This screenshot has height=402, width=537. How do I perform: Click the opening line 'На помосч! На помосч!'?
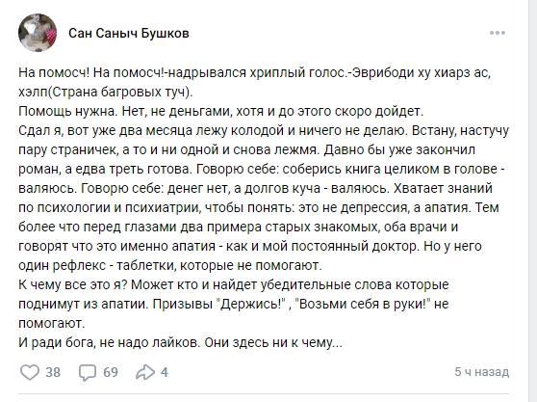(x=92, y=73)
